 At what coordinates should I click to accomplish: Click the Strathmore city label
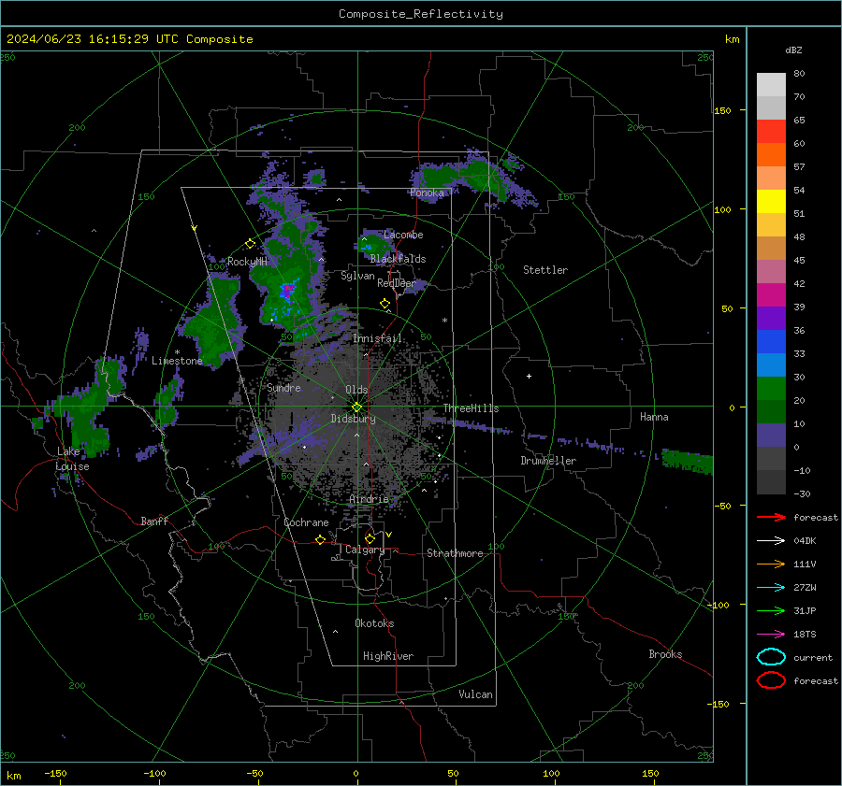click(455, 553)
